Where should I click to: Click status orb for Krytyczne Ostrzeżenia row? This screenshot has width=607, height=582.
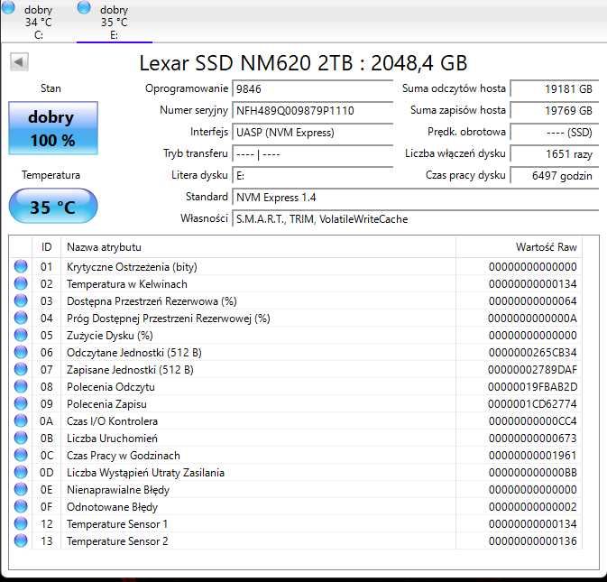pos(21,266)
